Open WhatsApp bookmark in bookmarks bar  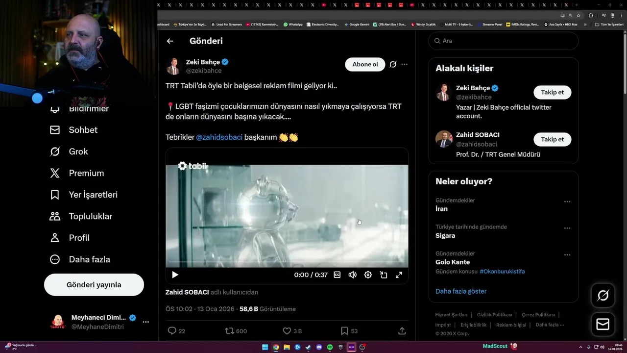pos(293,24)
